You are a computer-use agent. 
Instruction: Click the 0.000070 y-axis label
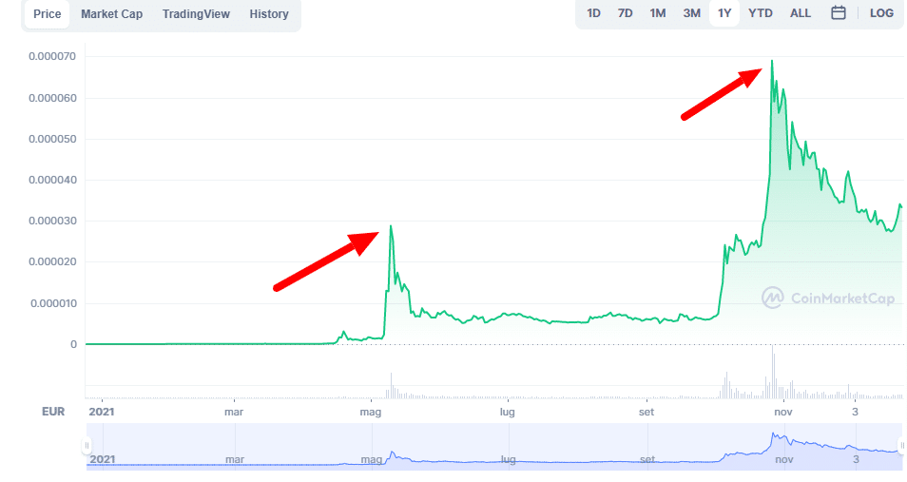(52, 57)
